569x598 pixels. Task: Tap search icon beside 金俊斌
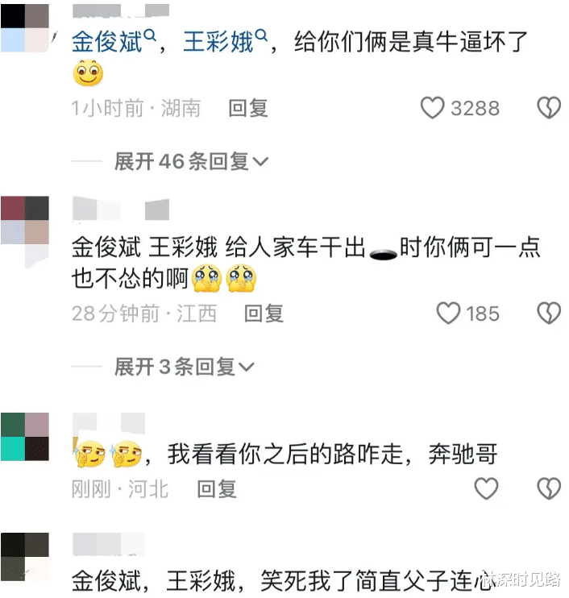point(150,35)
